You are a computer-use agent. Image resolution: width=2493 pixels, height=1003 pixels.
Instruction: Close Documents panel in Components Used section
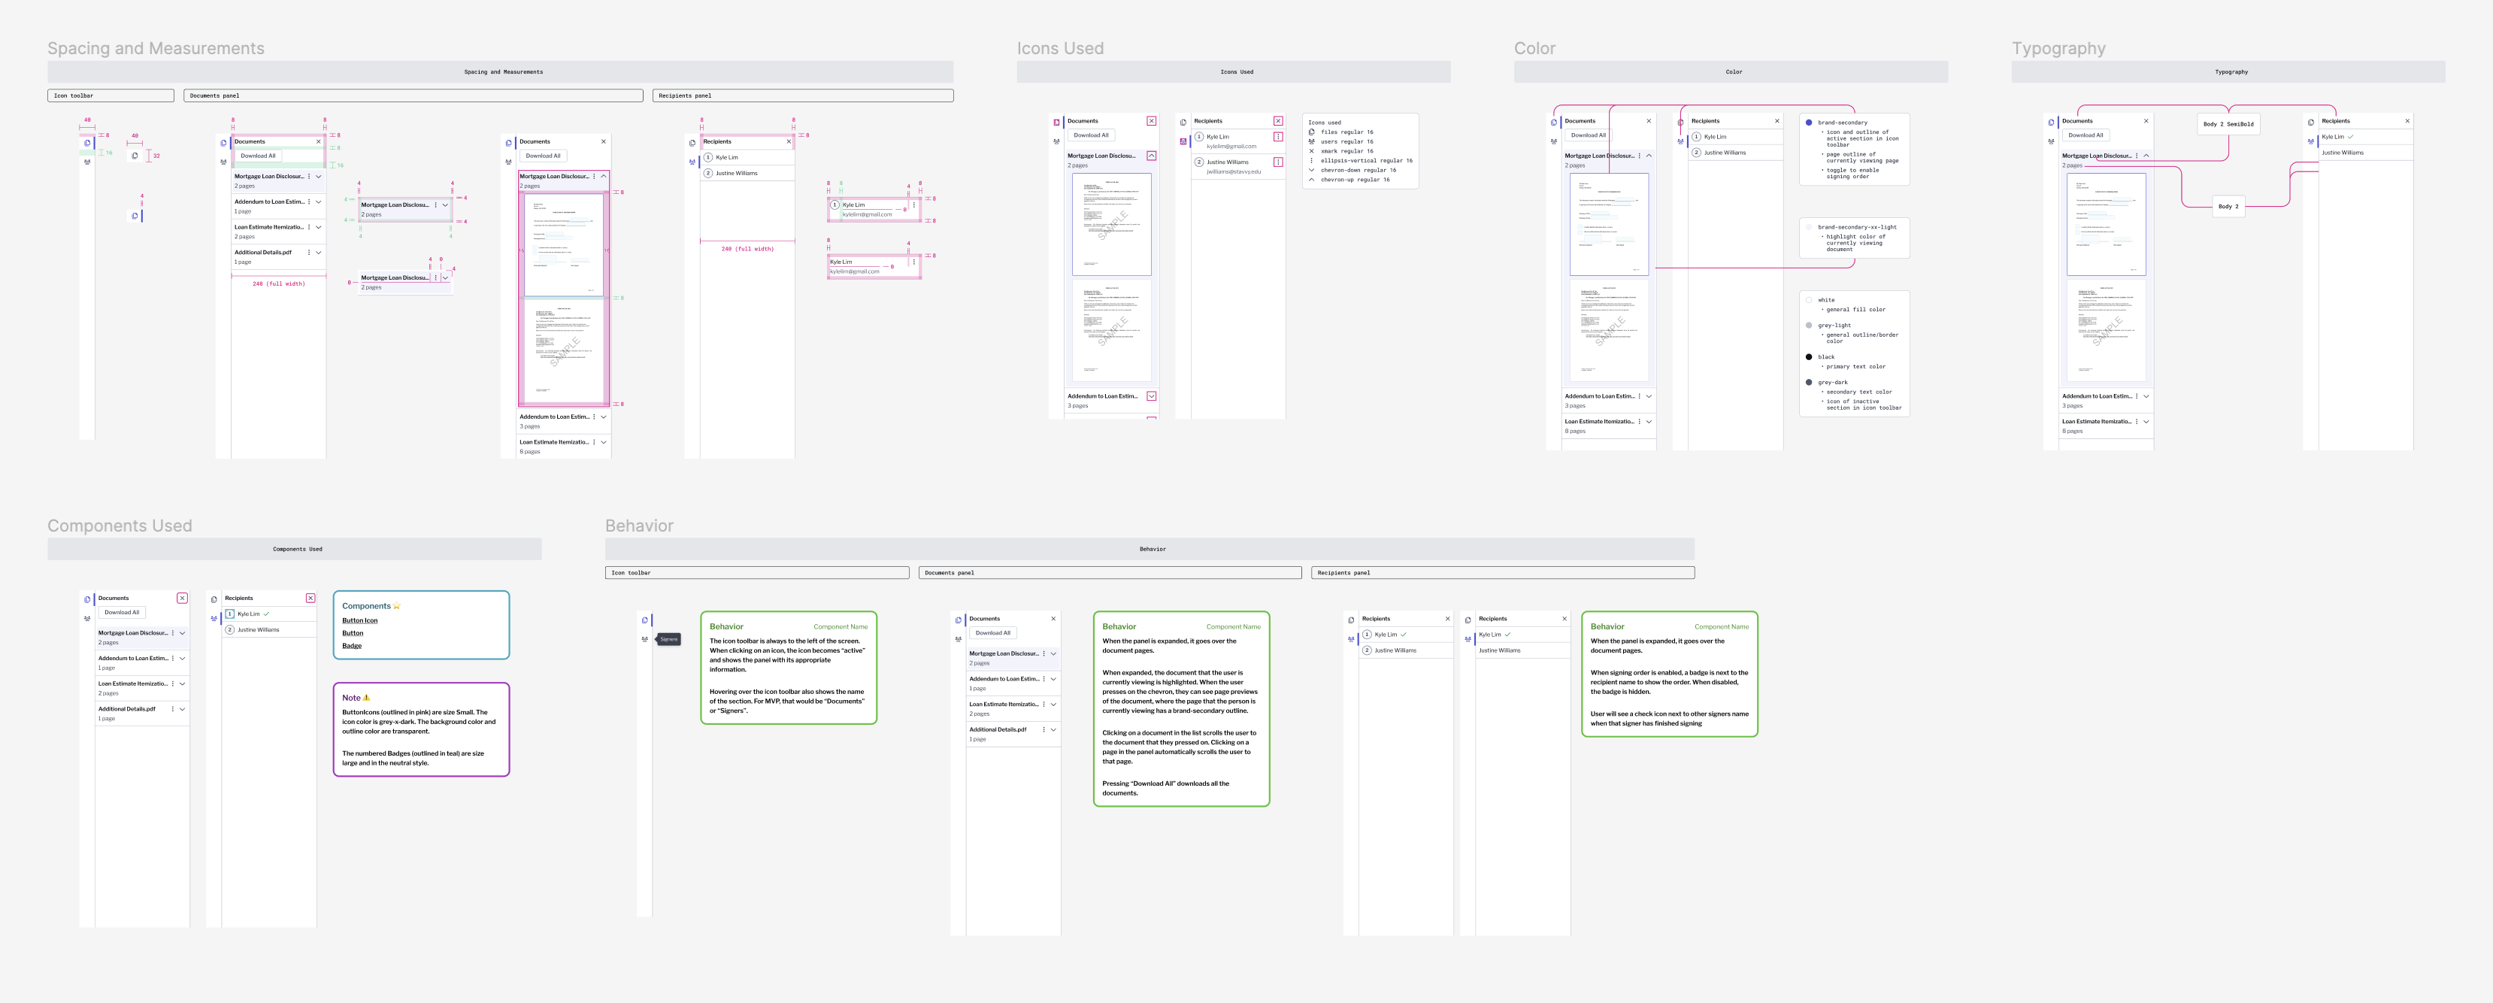coord(182,598)
